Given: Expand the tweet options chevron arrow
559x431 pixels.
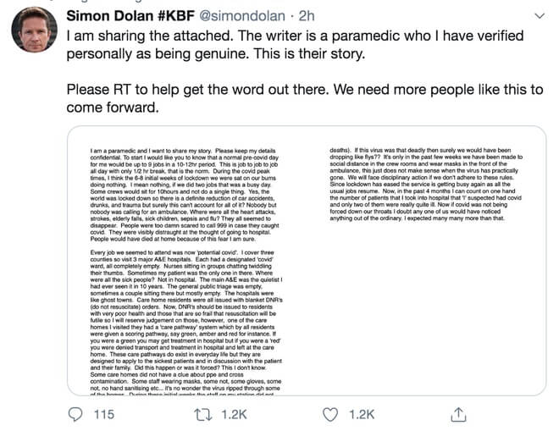Looking at the screenshot, I should 540,16.
